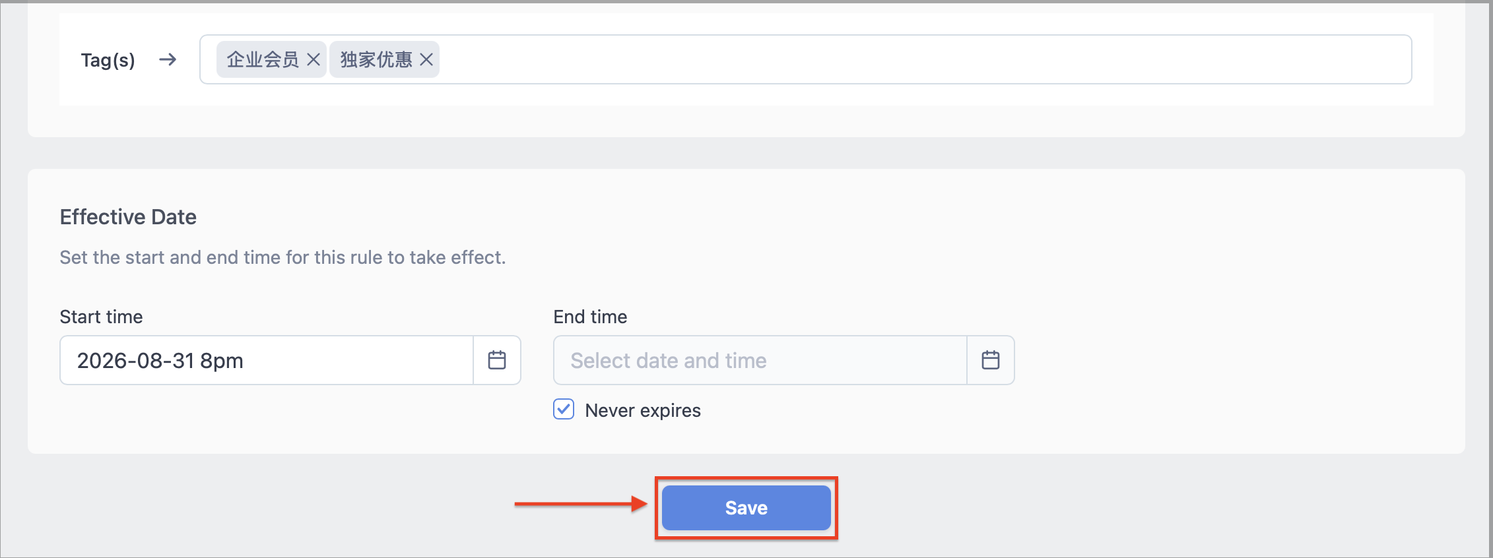The width and height of the screenshot is (1493, 558).
Task: Open the End time calendar picker
Action: point(991,360)
